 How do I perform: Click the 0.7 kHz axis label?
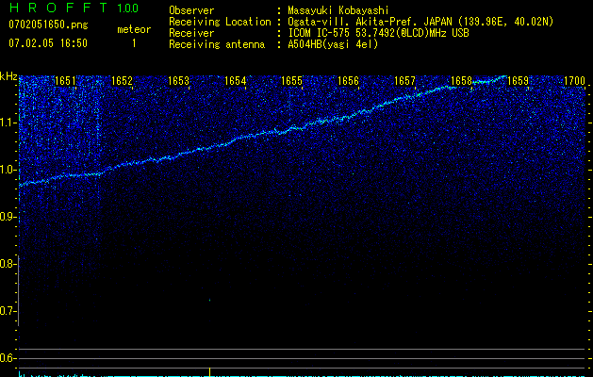click(x=8, y=311)
